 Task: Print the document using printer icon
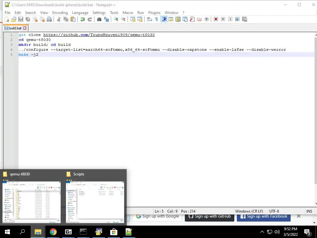[49, 19]
